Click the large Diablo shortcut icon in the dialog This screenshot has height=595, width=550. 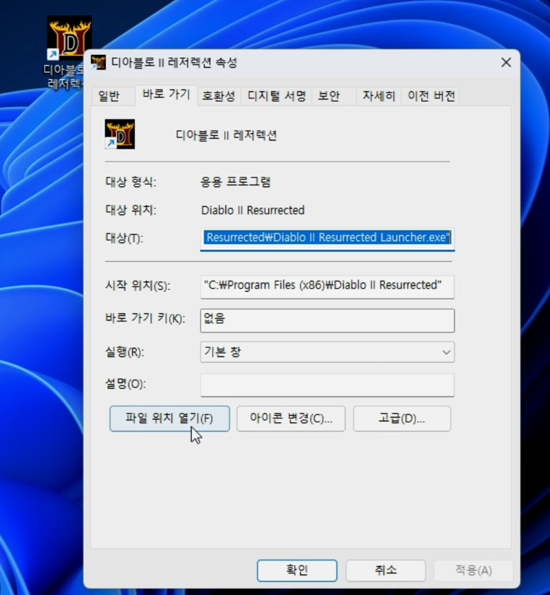click(x=120, y=135)
